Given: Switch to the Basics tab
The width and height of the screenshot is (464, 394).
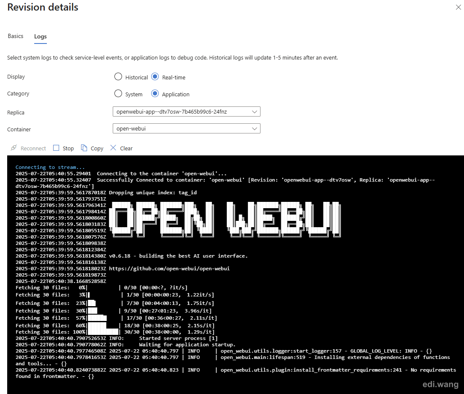Looking at the screenshot, I should pyautogui.click(x=15, y=36).
